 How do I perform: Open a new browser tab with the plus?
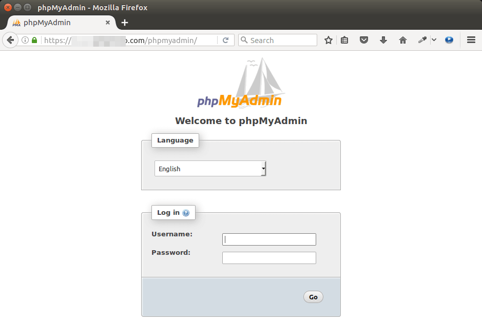pos(125,23)
